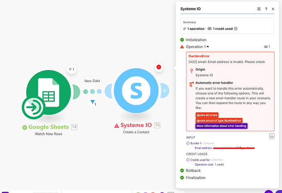The image size is (282, 193).
Task: Click the Origin pin icon
Action: pos(192,71)
